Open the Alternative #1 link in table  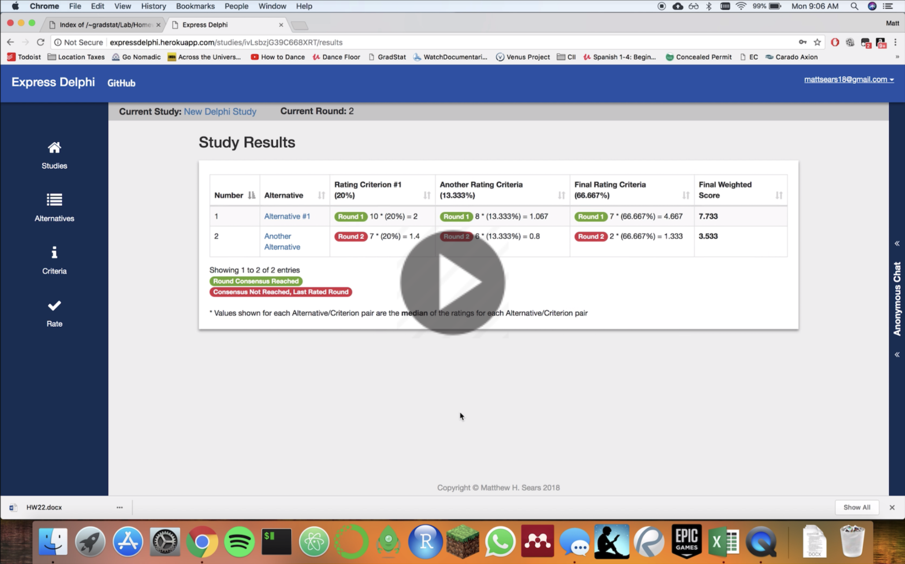point(287,216)
